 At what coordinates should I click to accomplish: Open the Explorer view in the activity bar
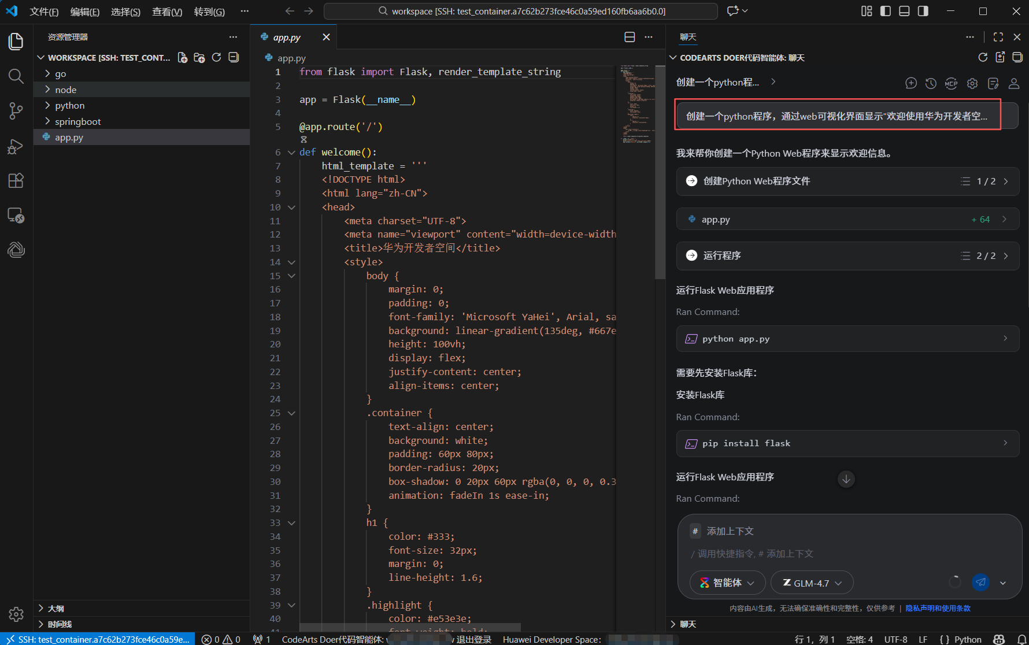16,41
